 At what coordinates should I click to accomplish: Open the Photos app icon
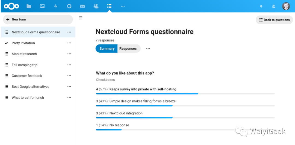click(x=42, y=6)
